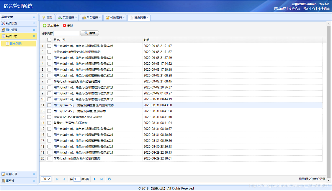Click the red delete icon
This screenshot has height=191, width=332.
click(x=65, y=26)
